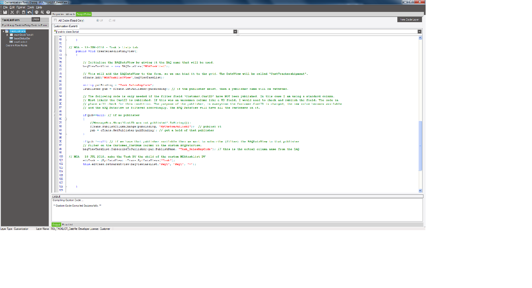Click the mainDockPanel1 panel icon

(x=11, y=35)
